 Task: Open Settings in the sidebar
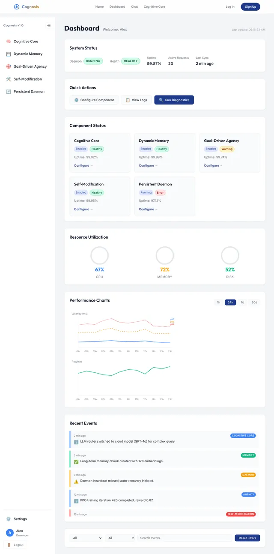pos(27,519)
